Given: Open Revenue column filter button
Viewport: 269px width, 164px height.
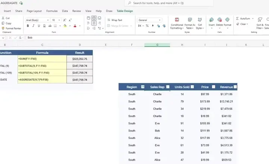Looking at the screenshot, I should 235,87.
